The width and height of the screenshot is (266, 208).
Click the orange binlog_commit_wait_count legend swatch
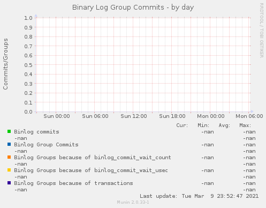tap(9, 157)
